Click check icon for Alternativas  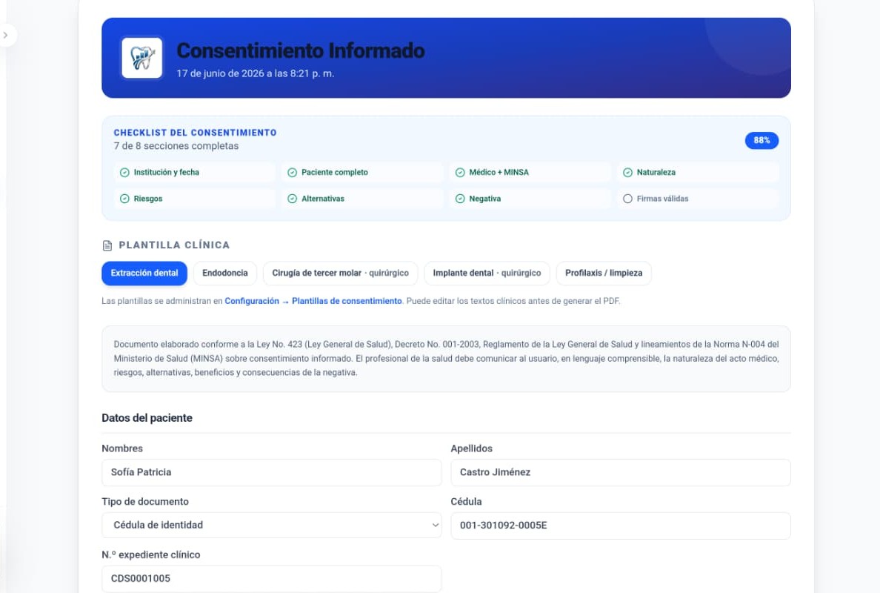pos(293,199)
